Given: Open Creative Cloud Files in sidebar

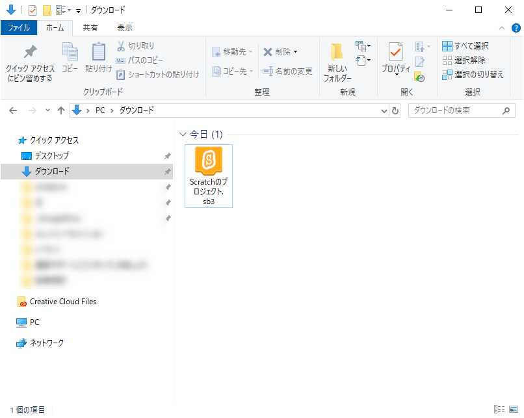Looking at the screenshot, I should point(62,302).
